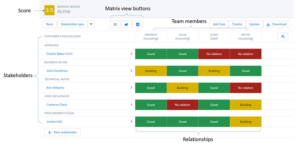Click the Procurement/Legal group label

[60, 113]
